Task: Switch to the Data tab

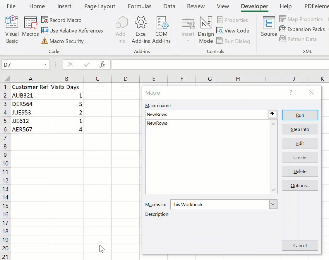Action: [x=169, y=6]
